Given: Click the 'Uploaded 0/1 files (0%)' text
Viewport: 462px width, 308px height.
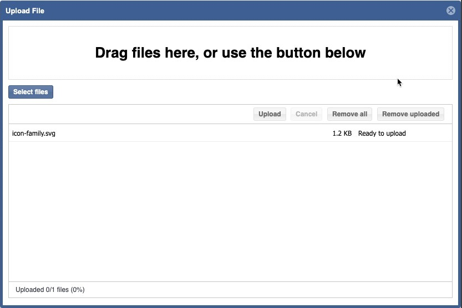Looking at the screenshot, I should coord(50,289).
